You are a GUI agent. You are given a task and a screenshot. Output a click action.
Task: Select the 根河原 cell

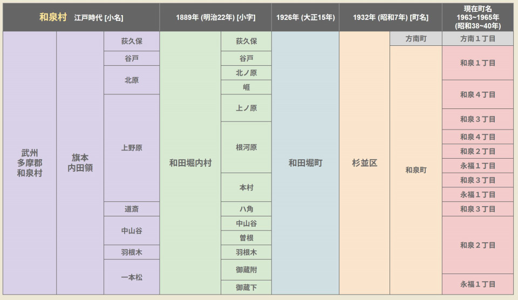click(x=246, y=147)
